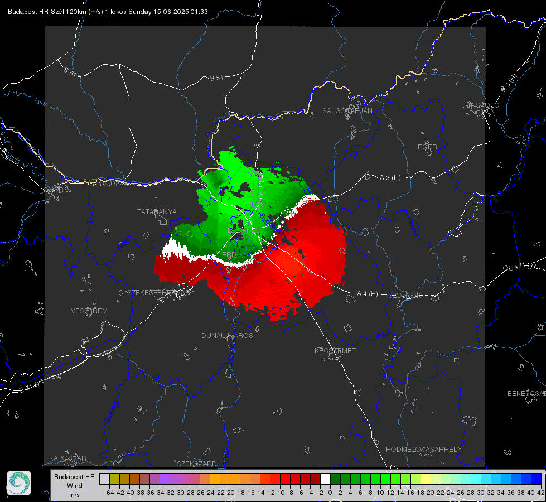The width and height of the screenshot is (546, 502).
Task: Click the -40 value on the wind scale
Action: click(x=129, y=493)
